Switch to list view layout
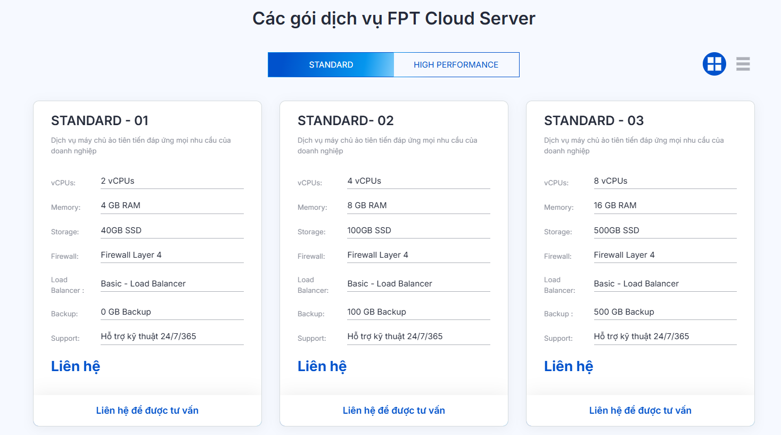This screenshot has height=435, width=781. click(743, 64)
